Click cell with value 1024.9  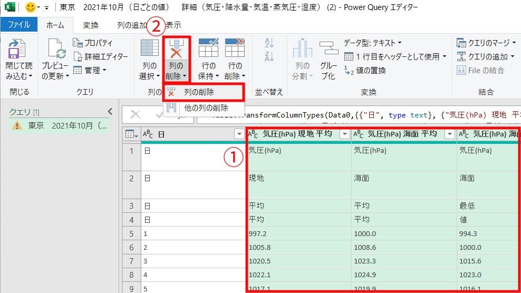[404, 275]
